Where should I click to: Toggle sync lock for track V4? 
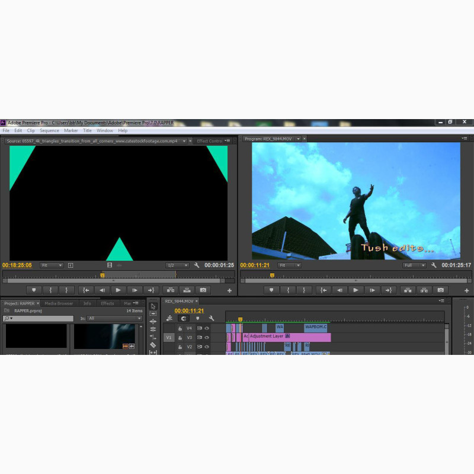click(x=200, y=328)
